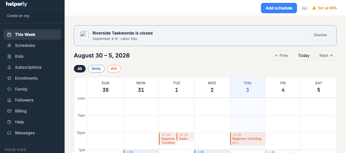Click the Create an org link
Image resolution: width=346 pixels, height=153 pixels.
(x=18, y=16)
